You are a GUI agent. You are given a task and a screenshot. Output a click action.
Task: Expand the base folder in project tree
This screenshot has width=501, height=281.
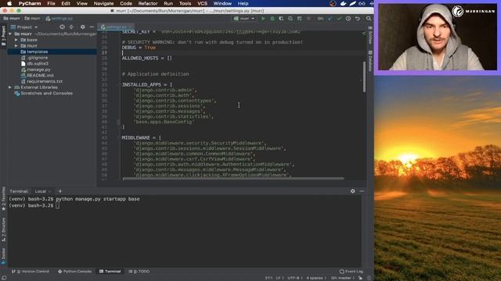pos(16,40)
